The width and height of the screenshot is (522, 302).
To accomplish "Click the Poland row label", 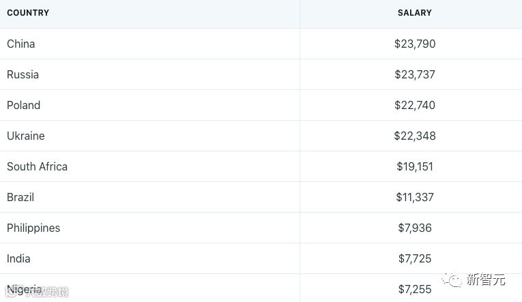I will pos(24,105).
